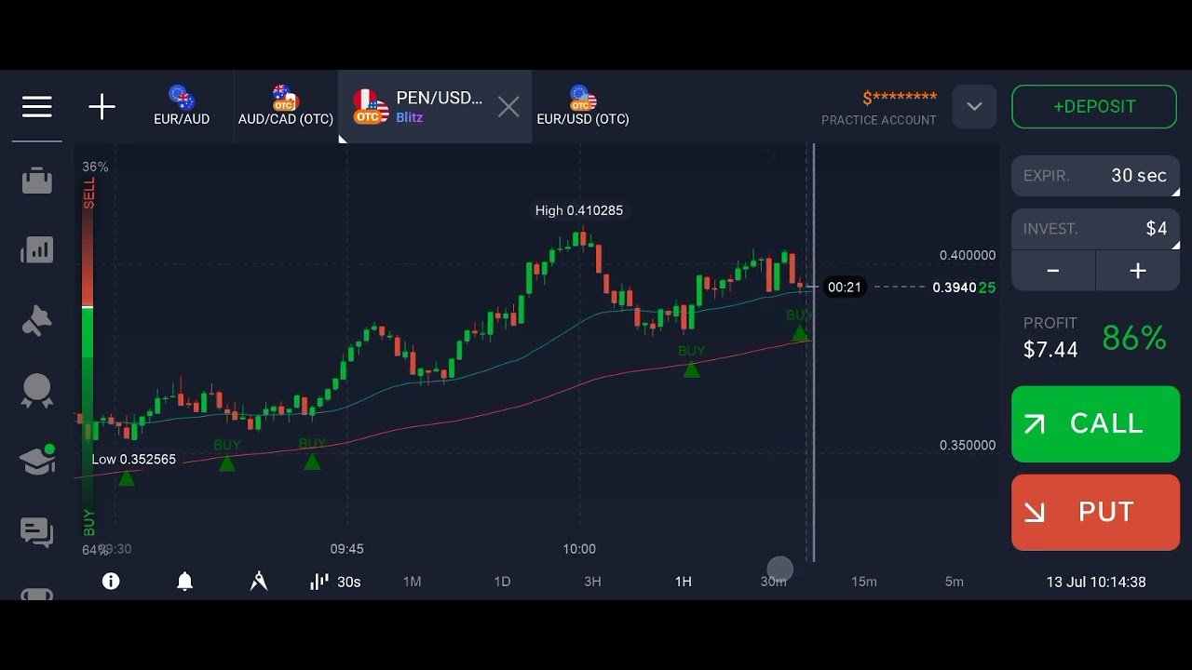
Task: Click the trader sentiment SELL/BUY bar
Action: point(88,358)
